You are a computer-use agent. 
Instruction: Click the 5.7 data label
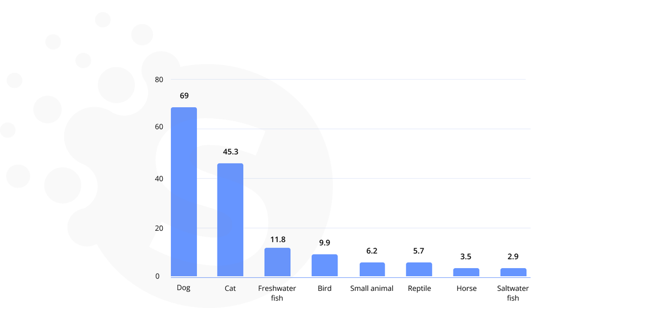(x=419, y=251)
